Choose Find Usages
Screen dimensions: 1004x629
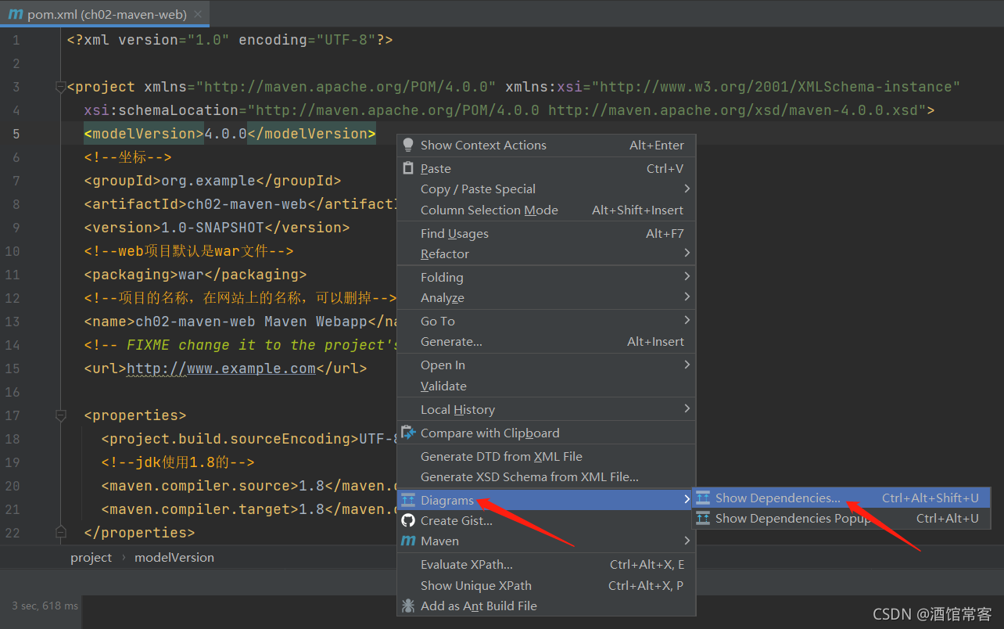[547, 233]
